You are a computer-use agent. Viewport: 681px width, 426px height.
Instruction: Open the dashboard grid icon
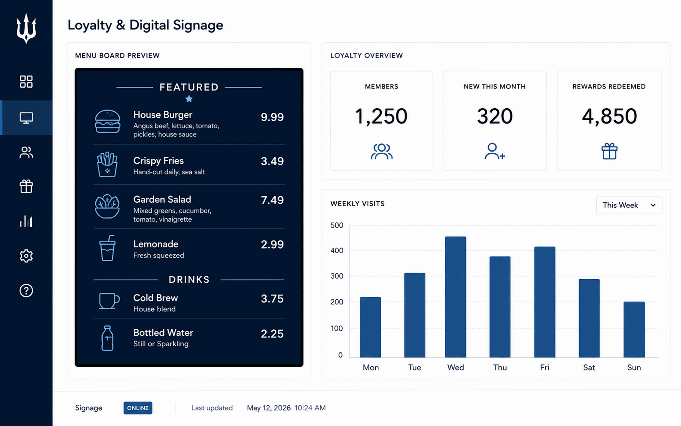coord(26,82)
